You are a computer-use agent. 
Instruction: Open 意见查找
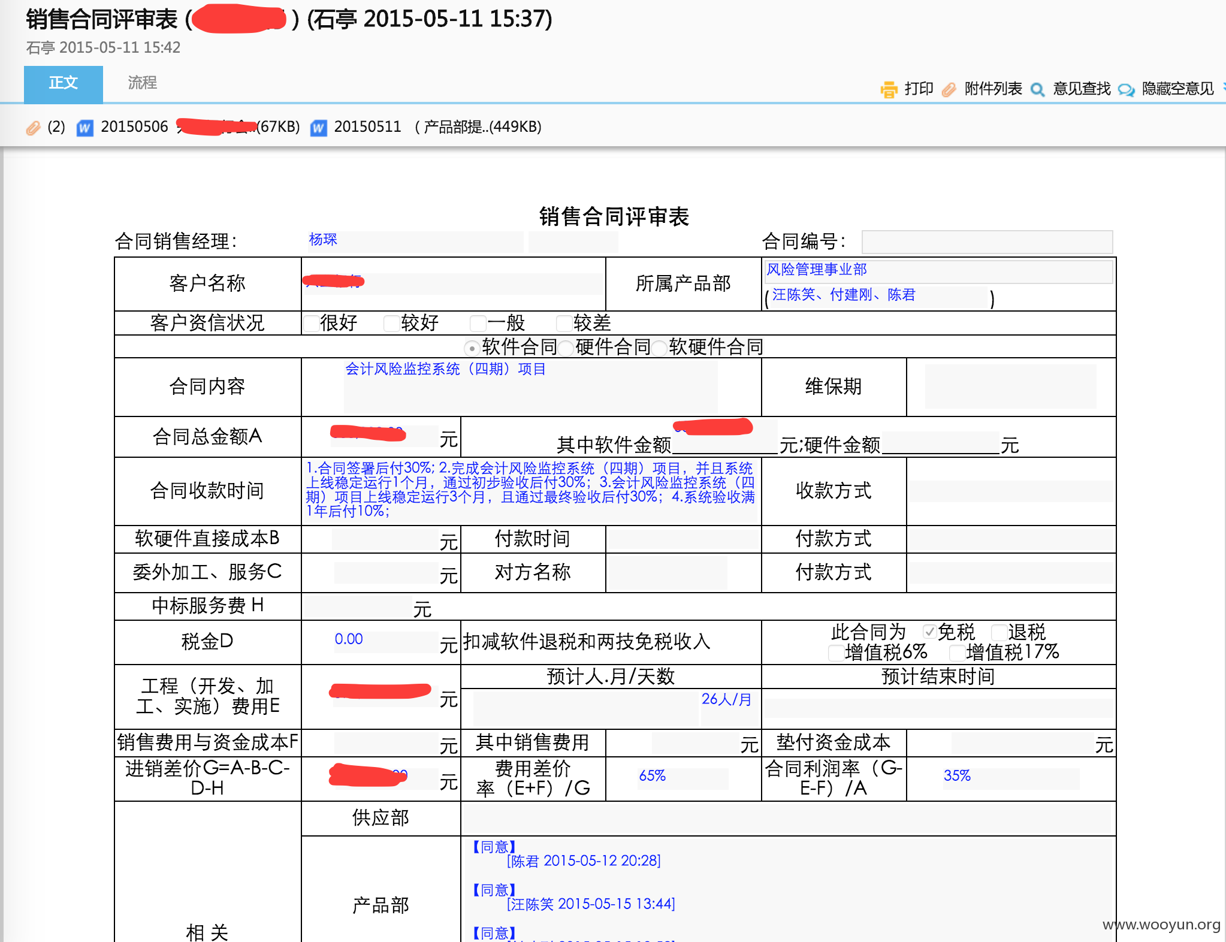click(1082, 89)
